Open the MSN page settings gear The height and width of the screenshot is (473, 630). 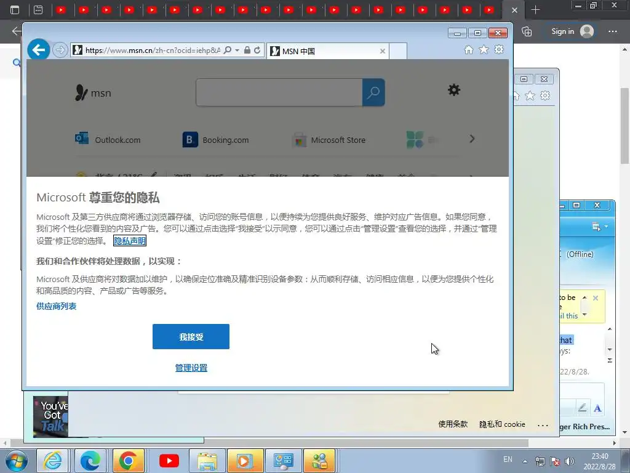click(x=454, y=90)
